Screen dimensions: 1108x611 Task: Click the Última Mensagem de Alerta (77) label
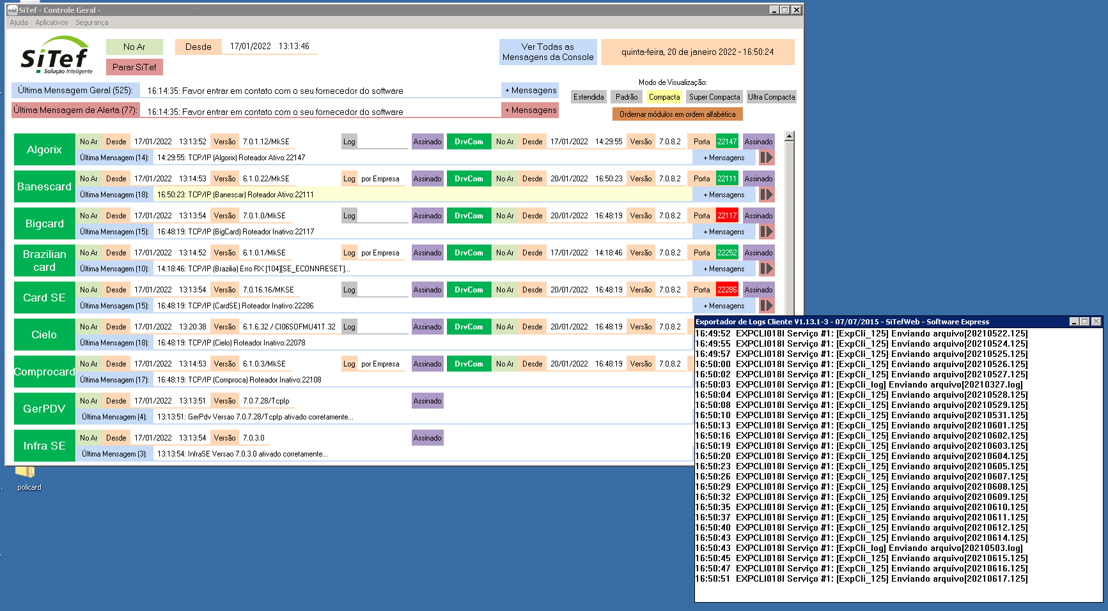(75, 110)
